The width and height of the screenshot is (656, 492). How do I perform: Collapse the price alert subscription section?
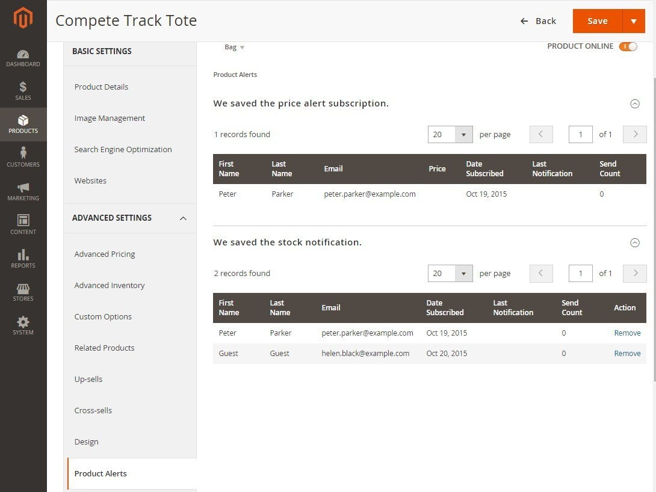634,103
